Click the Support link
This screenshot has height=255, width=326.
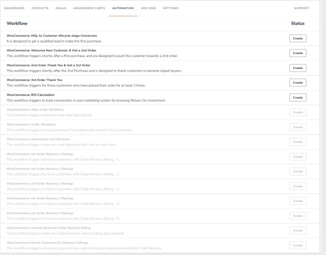(x=301, y=8)
